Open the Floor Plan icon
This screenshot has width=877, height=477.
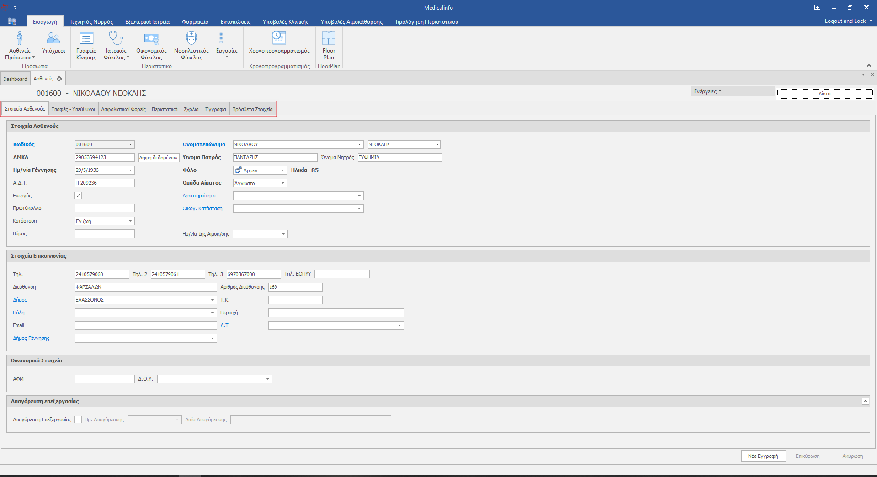[x=329, y=38]
